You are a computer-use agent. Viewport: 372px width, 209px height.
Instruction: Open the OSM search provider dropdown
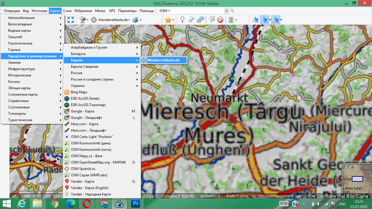165,10
